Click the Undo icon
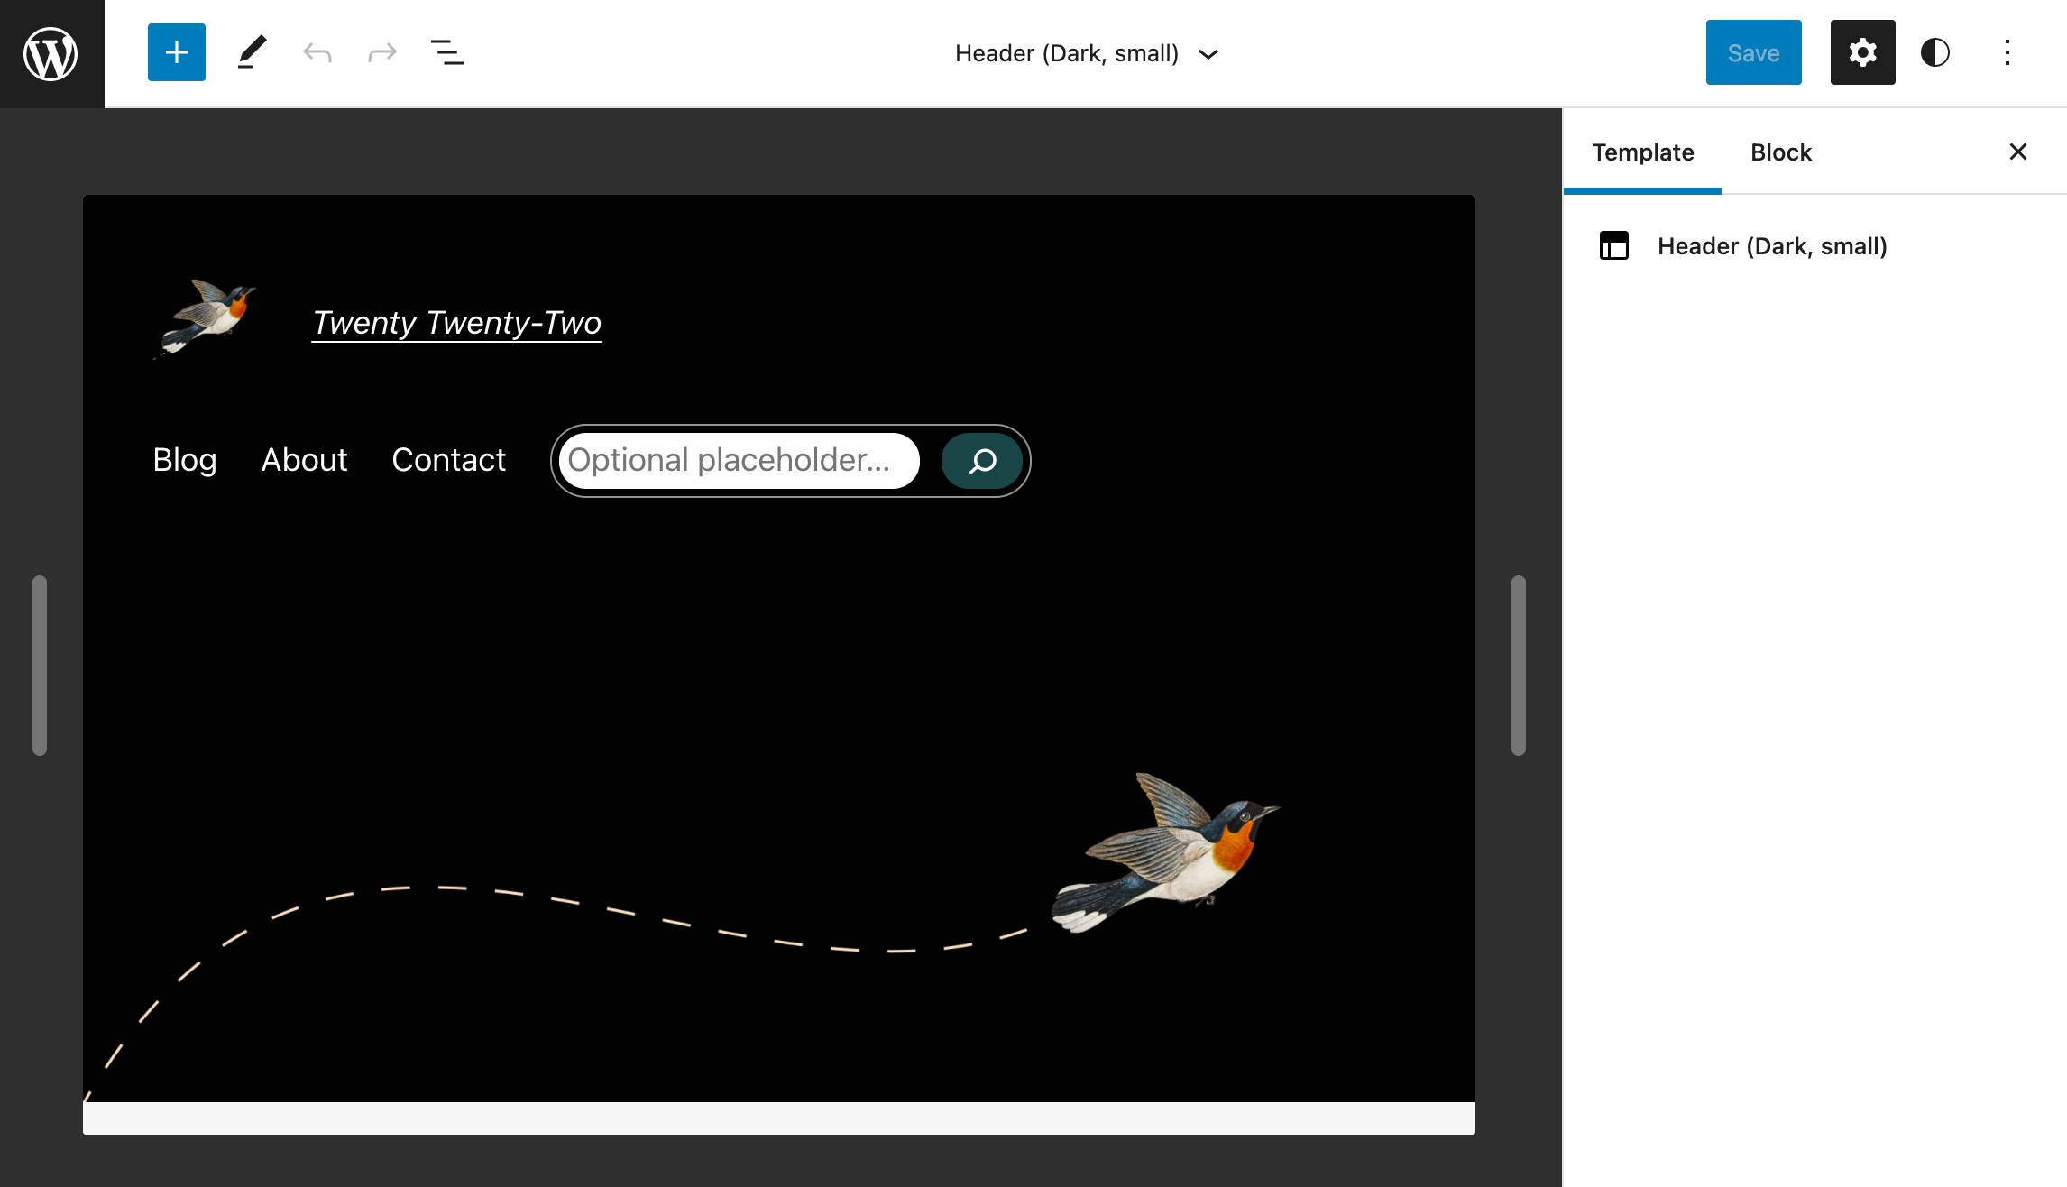Viewport: 2067px width, 1187px height. (317, 52)
